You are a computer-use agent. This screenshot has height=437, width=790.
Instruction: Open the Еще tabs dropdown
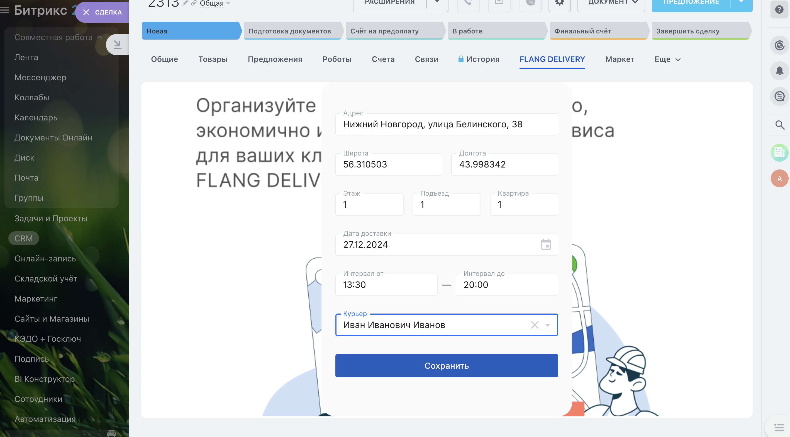pos(667,59)
